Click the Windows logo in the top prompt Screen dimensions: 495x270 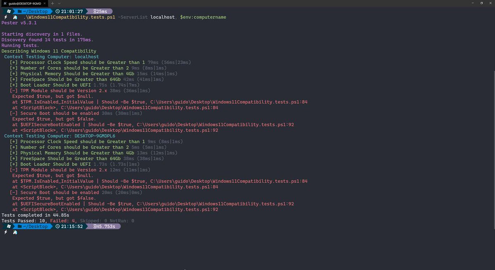[9, 11]
